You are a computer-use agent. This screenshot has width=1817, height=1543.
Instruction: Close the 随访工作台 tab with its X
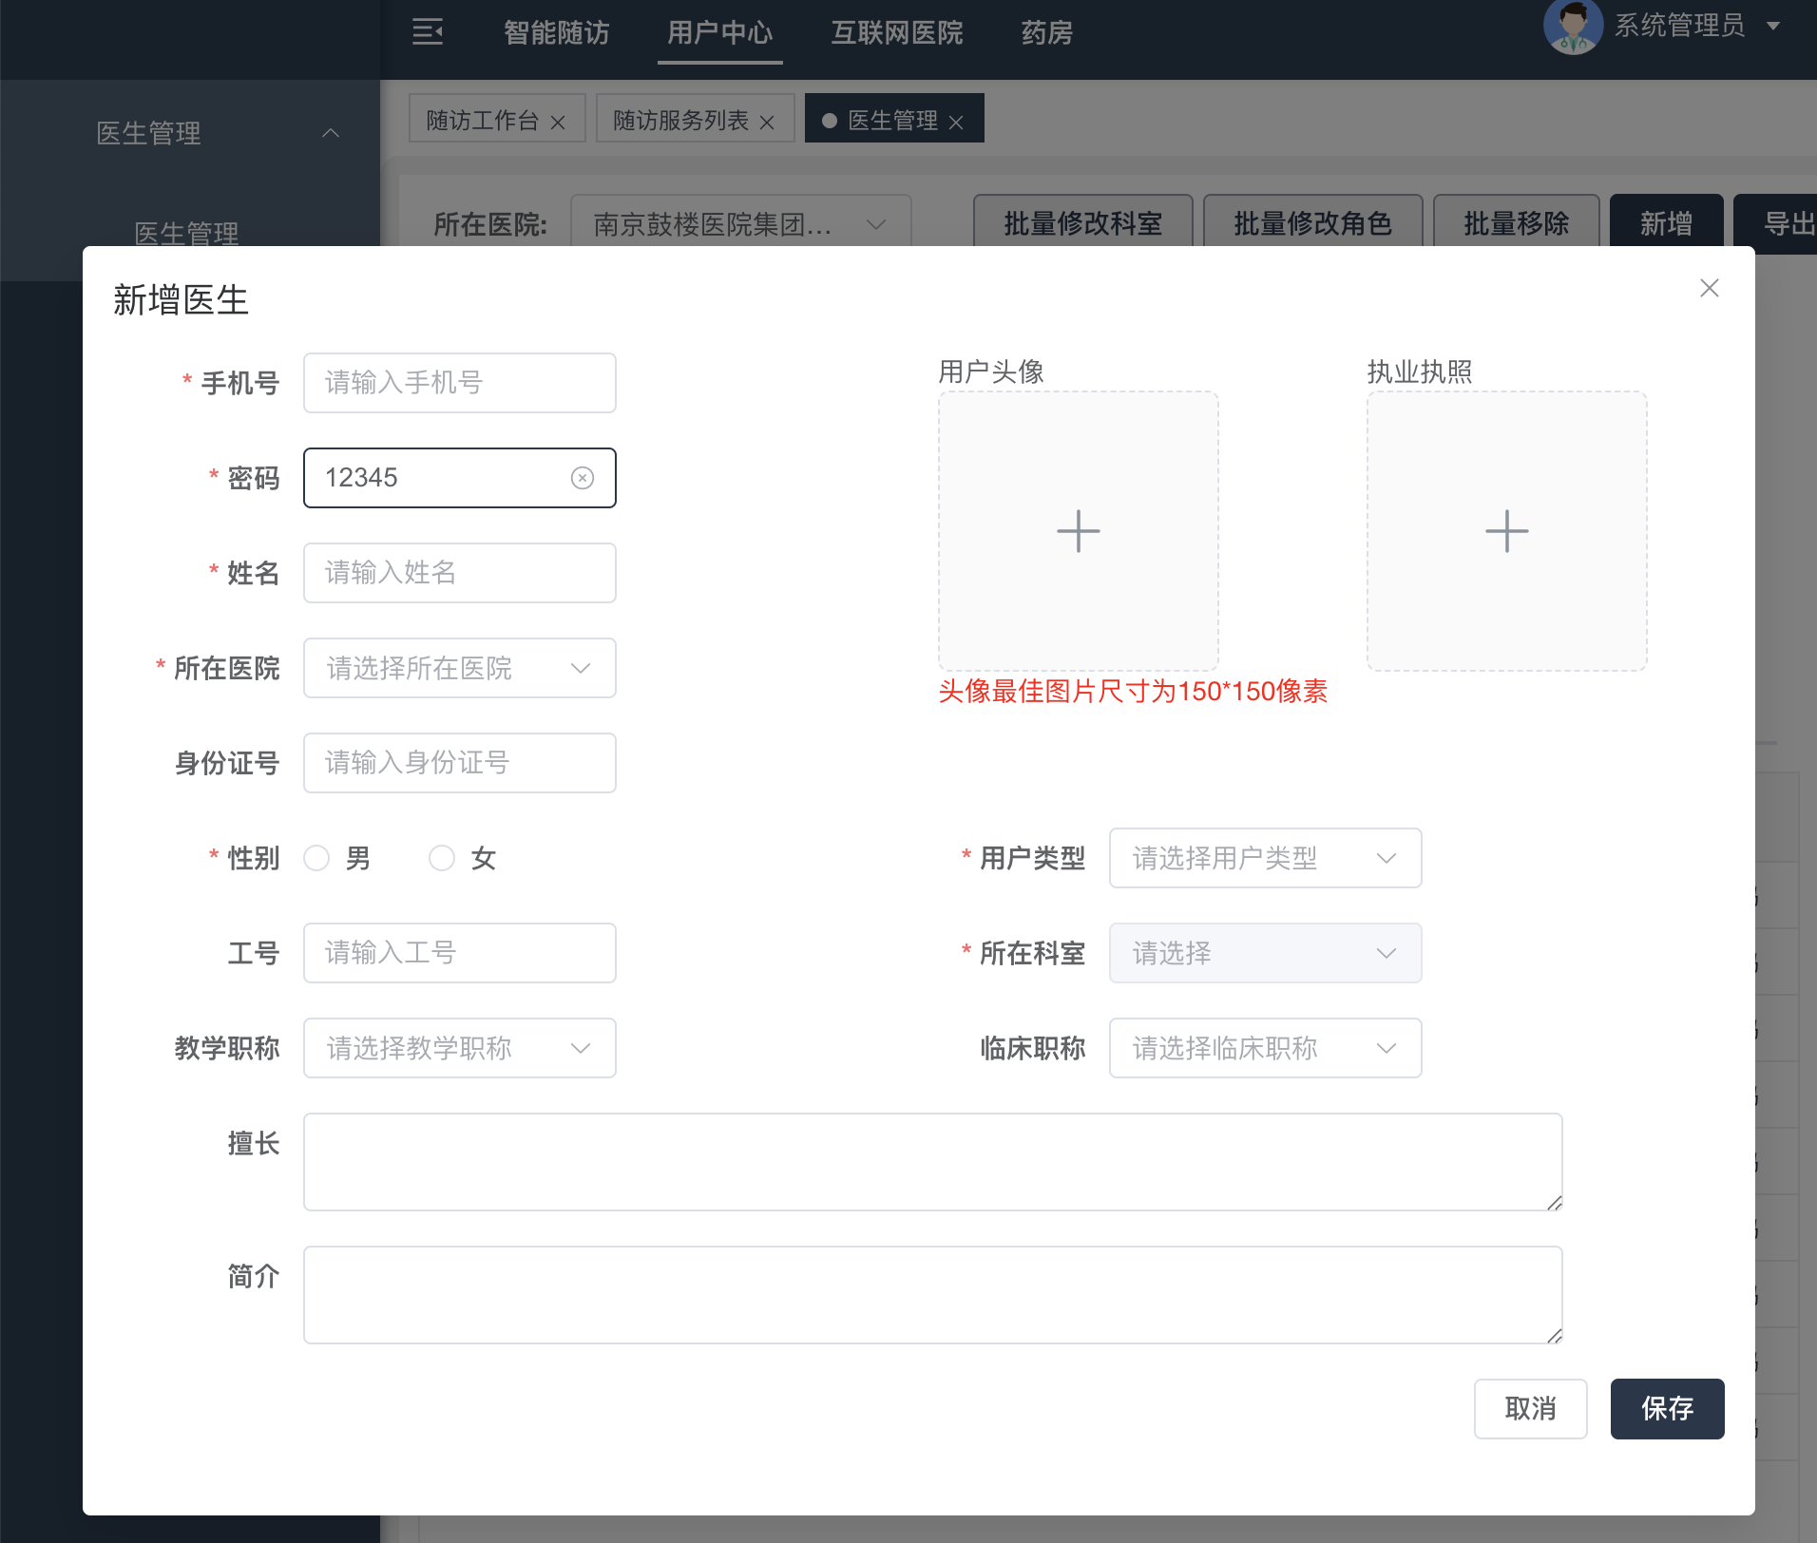[x=558, y=123]
